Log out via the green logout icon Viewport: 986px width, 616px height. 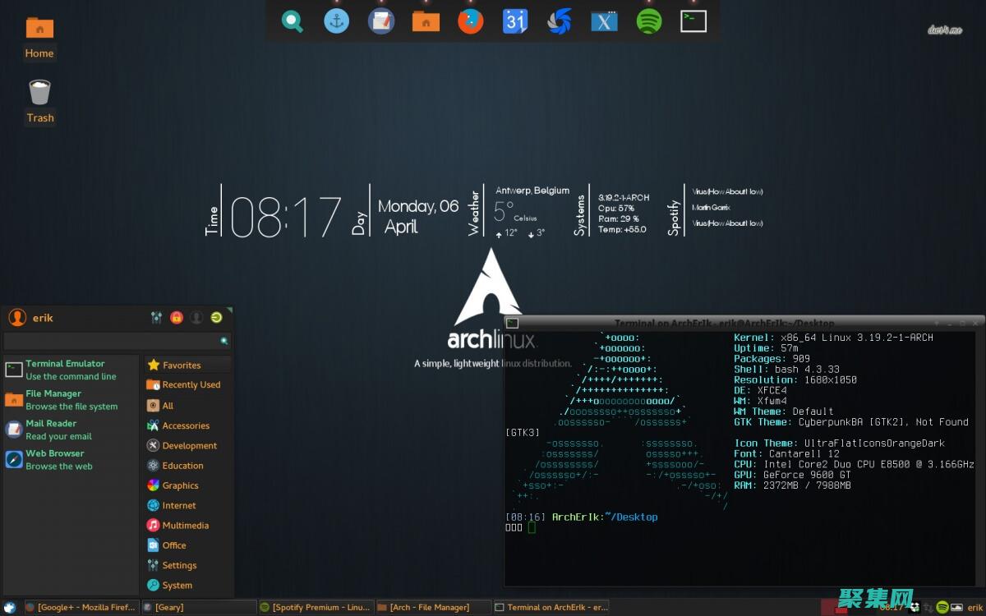[215, 317]
